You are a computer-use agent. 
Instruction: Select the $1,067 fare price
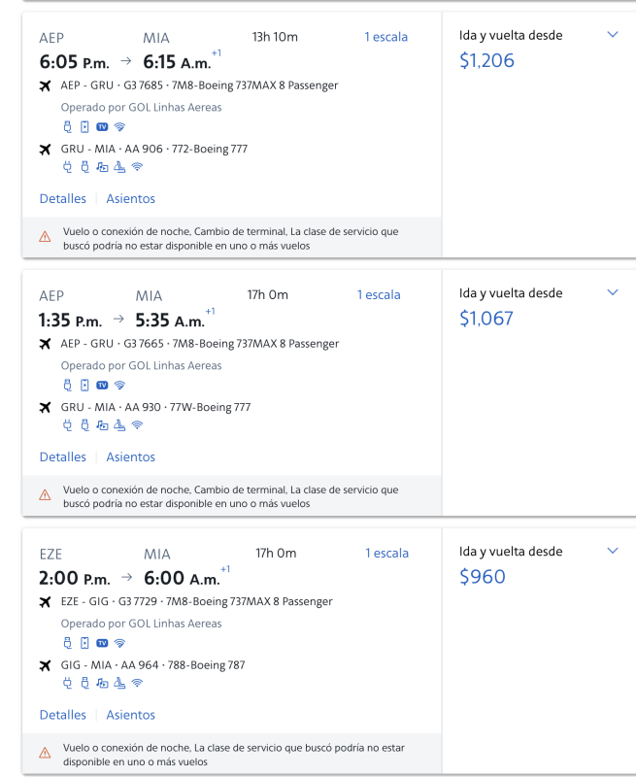pos(485,319)
